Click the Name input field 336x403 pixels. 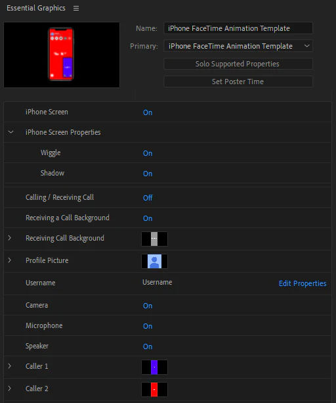tap(238, 28)
